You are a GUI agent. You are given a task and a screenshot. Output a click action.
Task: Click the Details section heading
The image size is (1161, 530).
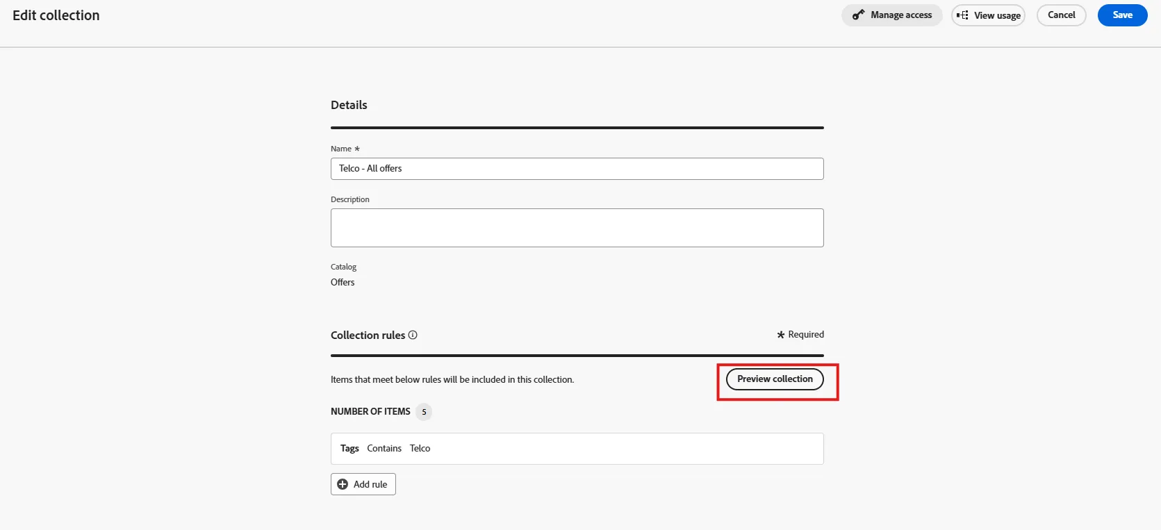tap(349, 105)
